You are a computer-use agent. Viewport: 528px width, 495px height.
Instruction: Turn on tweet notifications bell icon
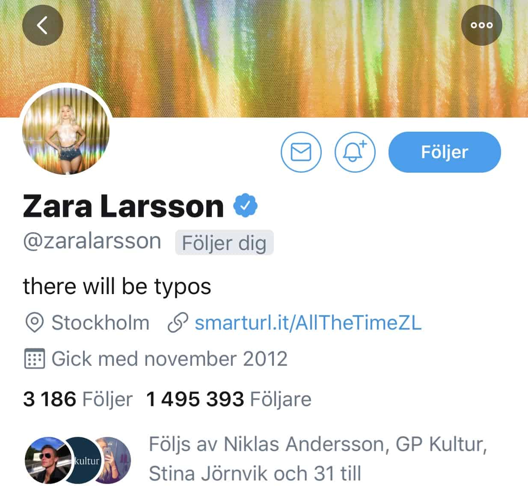[x=355, y=152]
